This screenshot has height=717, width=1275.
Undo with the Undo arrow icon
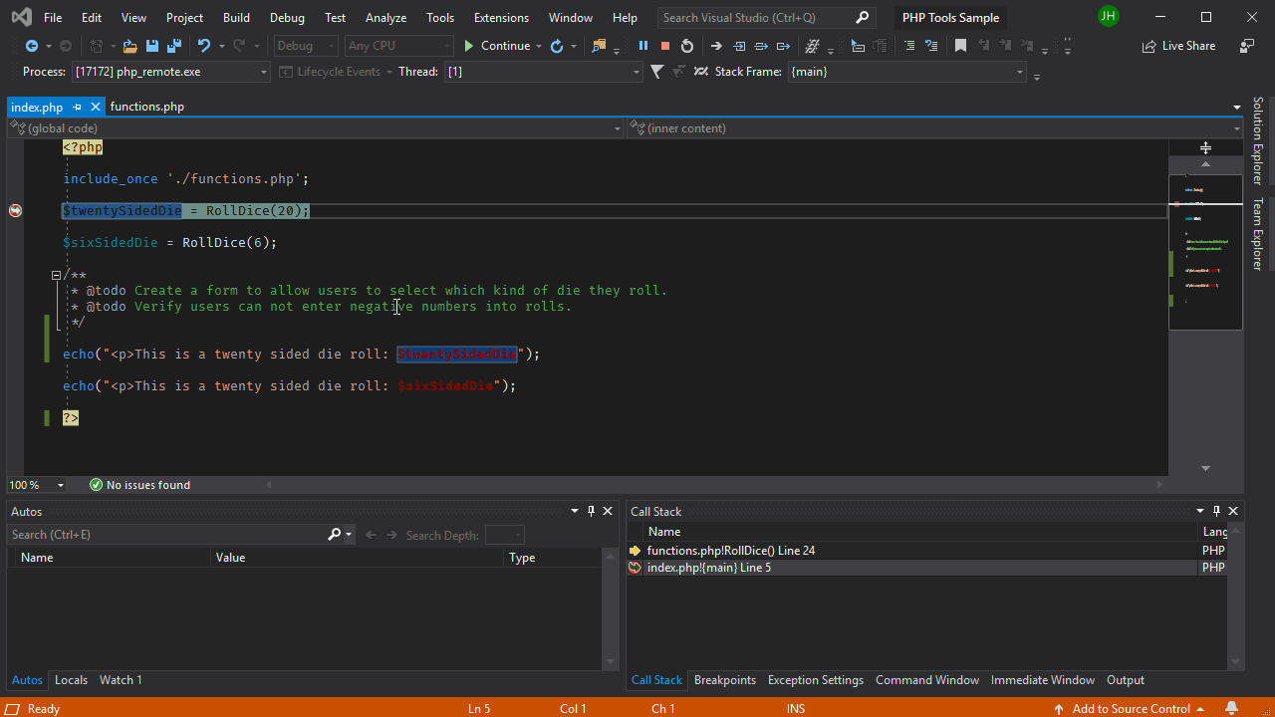(x=204, y=46)
